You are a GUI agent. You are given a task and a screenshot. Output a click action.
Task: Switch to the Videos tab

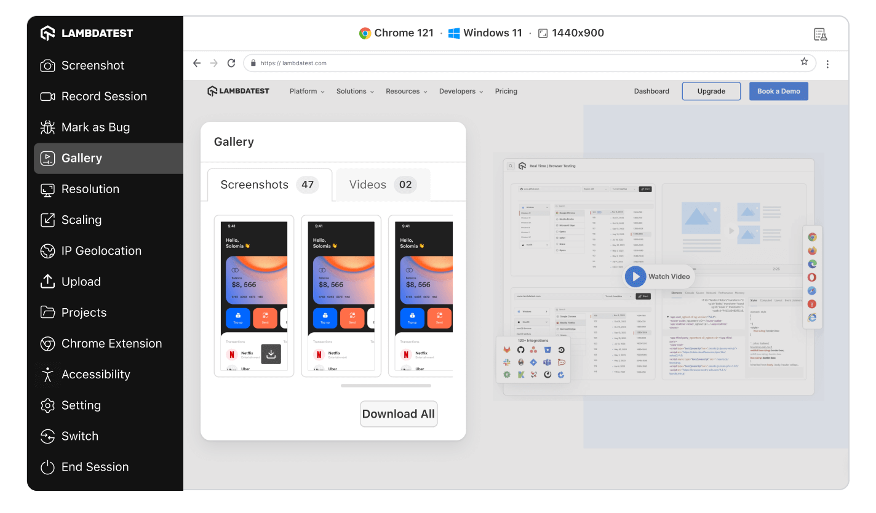[382, 185]
